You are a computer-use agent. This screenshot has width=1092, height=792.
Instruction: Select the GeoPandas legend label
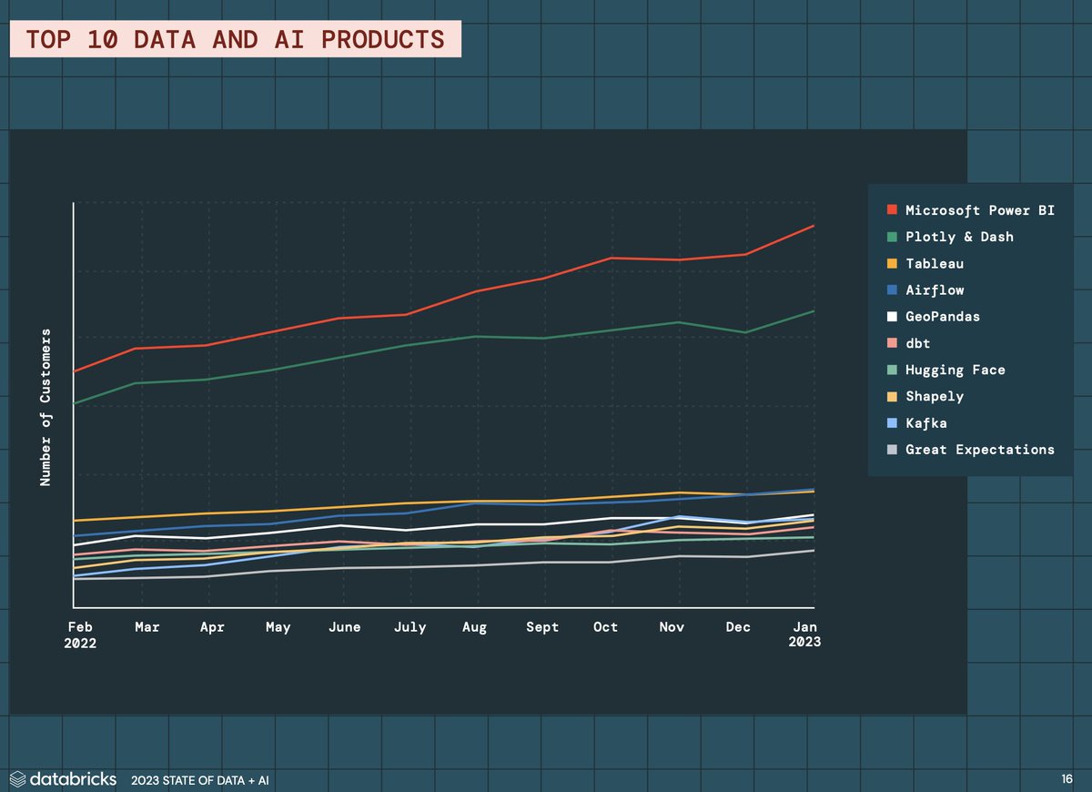tap(943, 317)
